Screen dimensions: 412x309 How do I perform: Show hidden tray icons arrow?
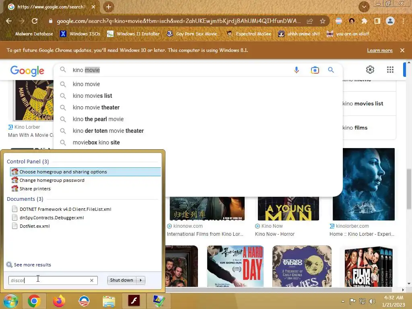coord(343,301)
